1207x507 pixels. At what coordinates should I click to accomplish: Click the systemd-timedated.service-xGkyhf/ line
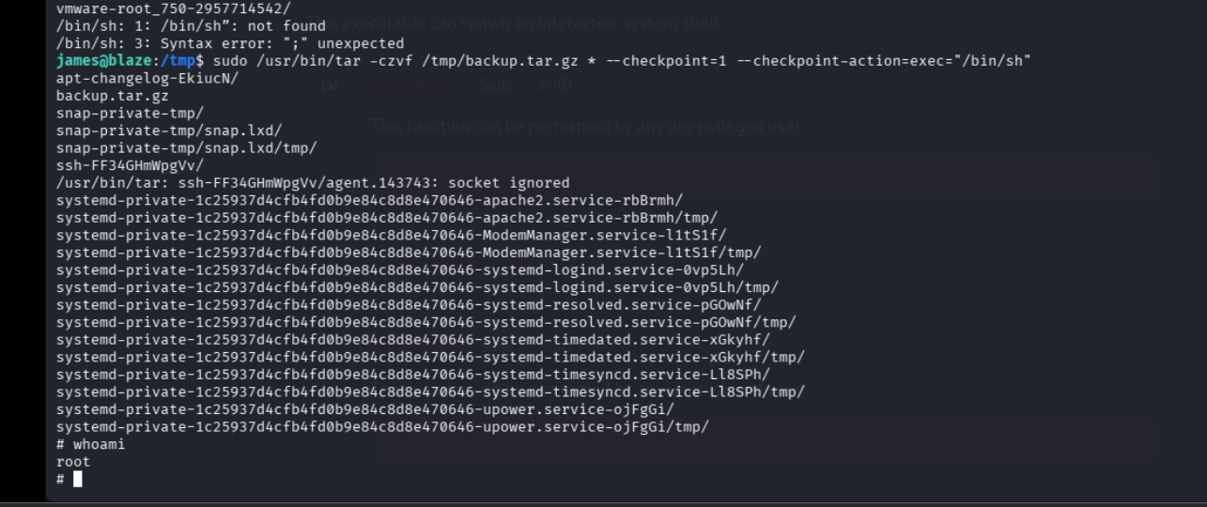pyautogui.click(x=412, y=340)
